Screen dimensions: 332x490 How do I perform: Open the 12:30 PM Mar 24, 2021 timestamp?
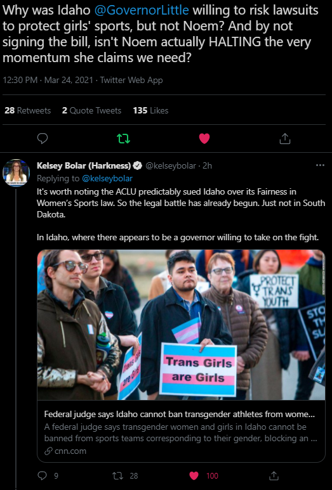click(48, 80)
